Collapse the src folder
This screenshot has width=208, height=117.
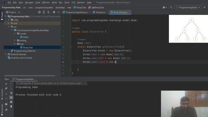(9, 27)
